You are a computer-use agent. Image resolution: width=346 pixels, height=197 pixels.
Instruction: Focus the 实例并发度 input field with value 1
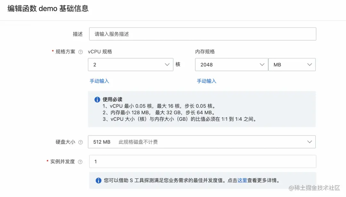(202, 161)
